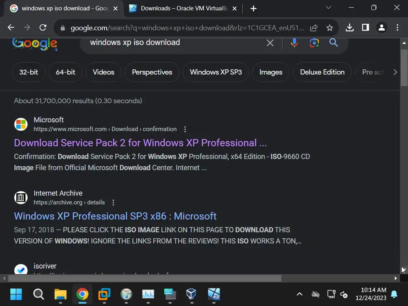The height and width of the screenshot is (306, 408).
Task: Click scroll up arrow on vertical scrollbar
Action: tap(404, 43)
